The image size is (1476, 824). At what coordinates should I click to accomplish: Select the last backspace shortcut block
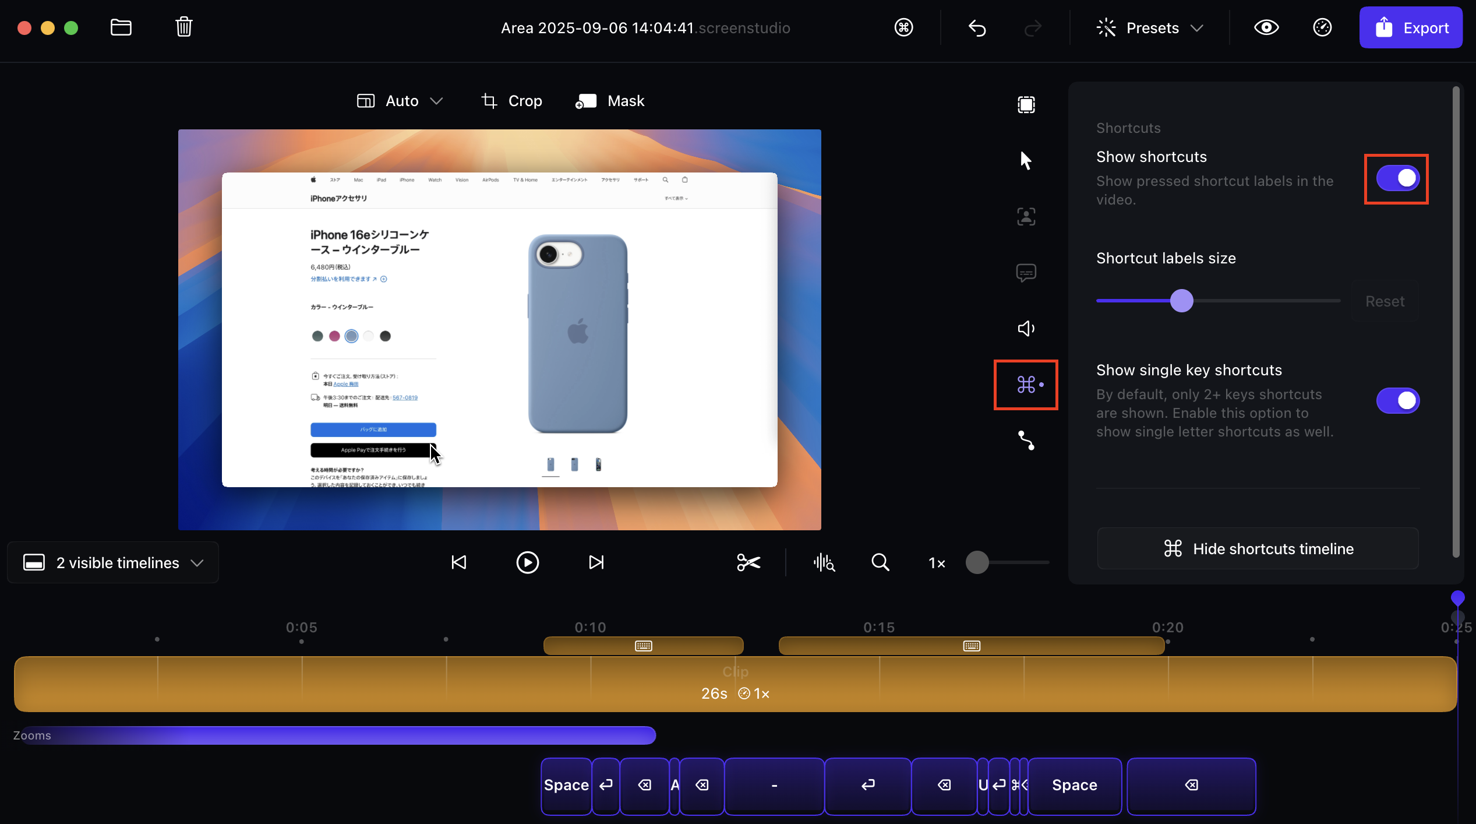(x=1191, y=786)
